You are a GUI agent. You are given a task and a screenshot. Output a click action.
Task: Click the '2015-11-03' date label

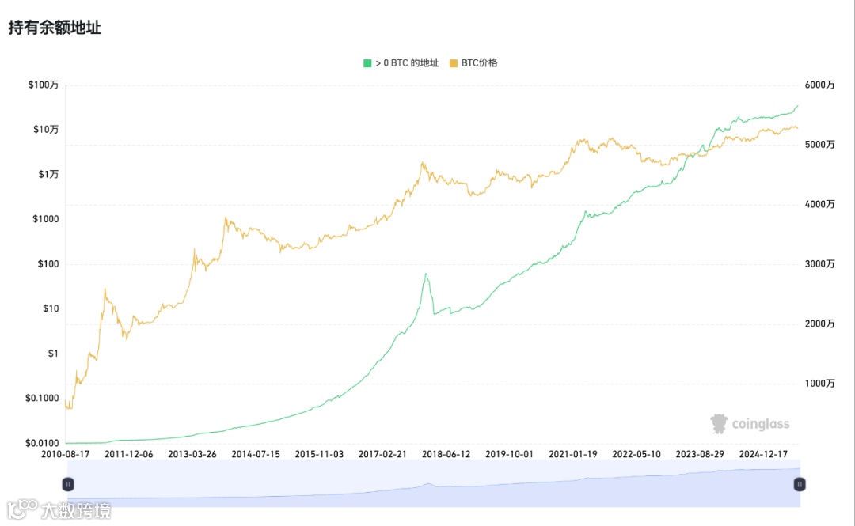[x=319, y=454]
